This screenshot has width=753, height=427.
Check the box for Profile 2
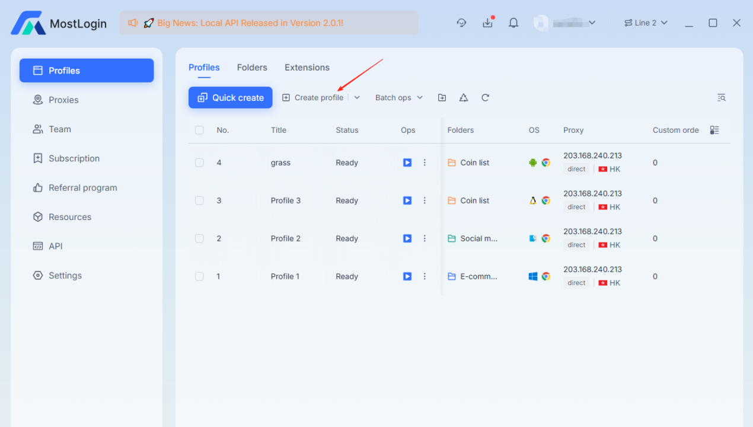click(x=199, y=238)
